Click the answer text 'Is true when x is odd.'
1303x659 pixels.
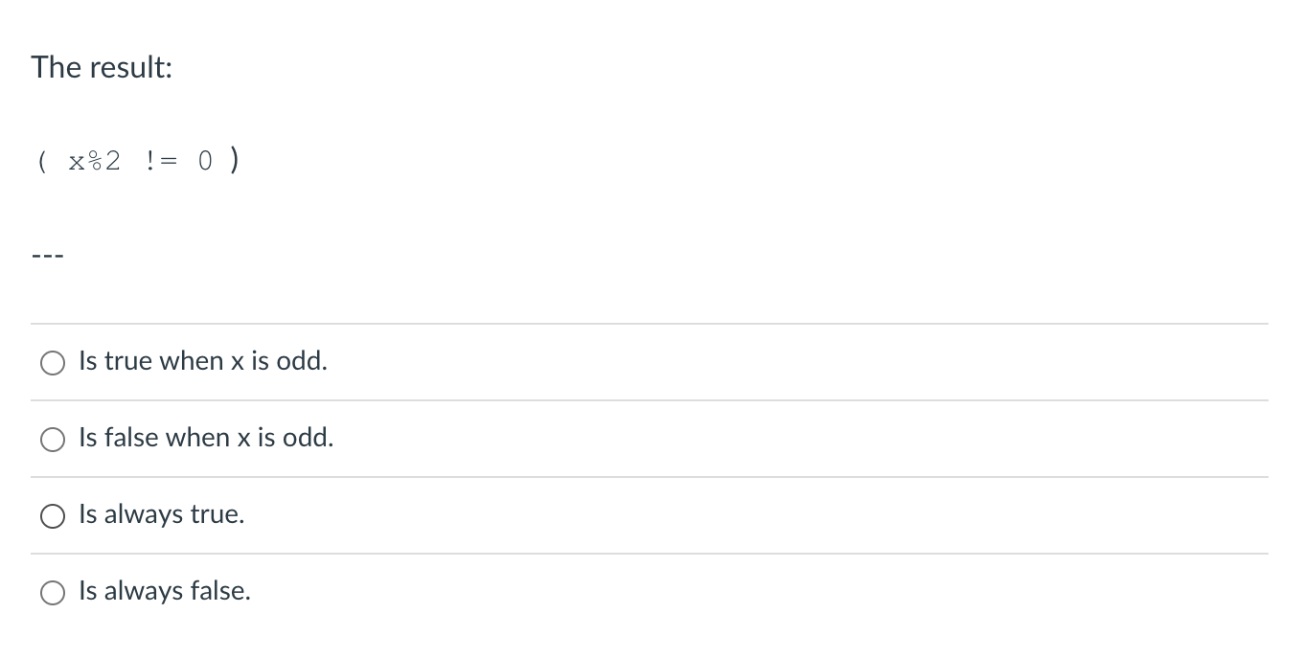point(202,361)
